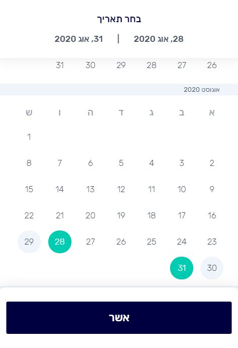Pick August 23 in the calendar
Image resolution: width=238 pixels, height=348 pixels.
pos(212,242)
